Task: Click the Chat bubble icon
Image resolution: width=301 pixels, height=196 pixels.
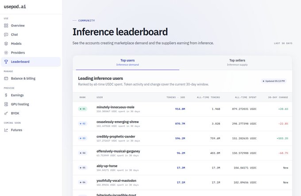Action: coord(6,35)
